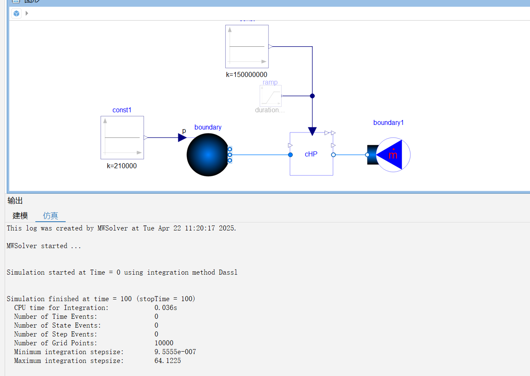Click the top input arrow of cHP
The height and width of the screenshot is (376, 530).
[312, 132]
